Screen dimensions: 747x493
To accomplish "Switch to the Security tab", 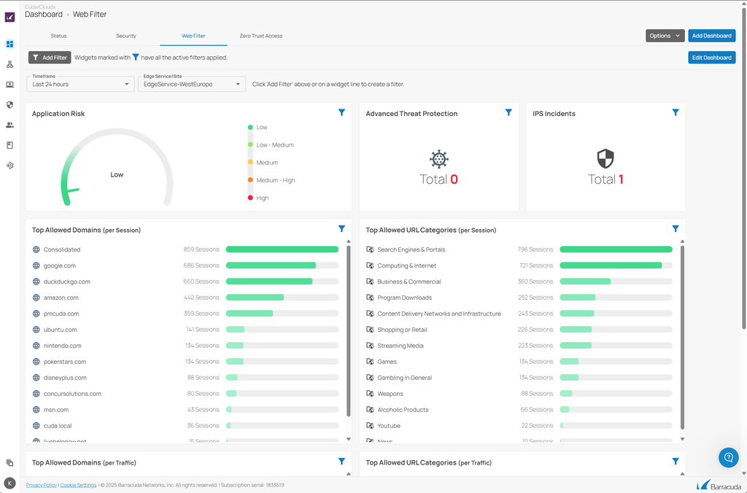I will [x=125, y=36].
